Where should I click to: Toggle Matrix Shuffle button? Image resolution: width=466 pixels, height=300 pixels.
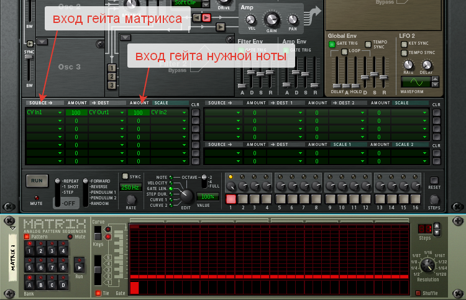pos(418,293)
